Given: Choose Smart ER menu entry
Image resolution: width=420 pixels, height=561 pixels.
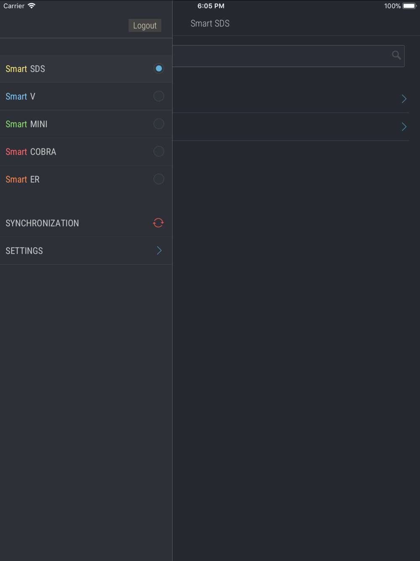Looking at the screenshot, I should click(x=86, y=180).
